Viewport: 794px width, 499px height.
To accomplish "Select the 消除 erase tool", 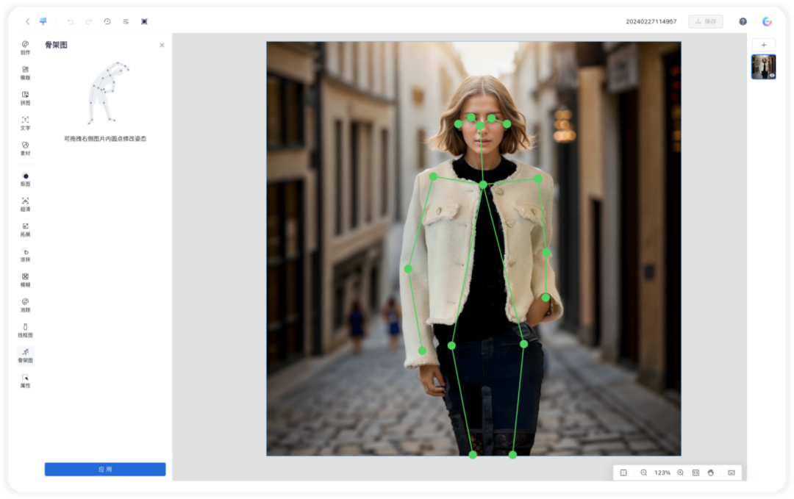I will click(25, 305).
